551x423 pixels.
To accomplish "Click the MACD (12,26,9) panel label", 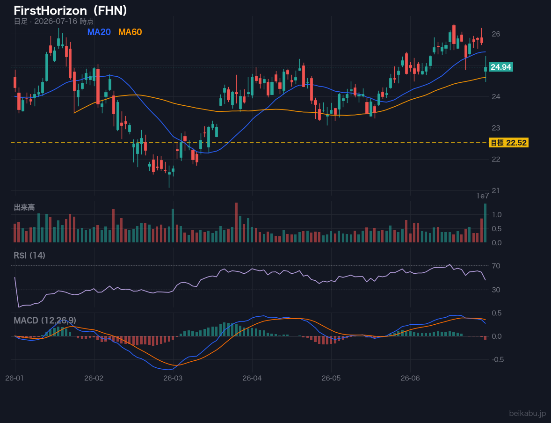I will [45, 321].
